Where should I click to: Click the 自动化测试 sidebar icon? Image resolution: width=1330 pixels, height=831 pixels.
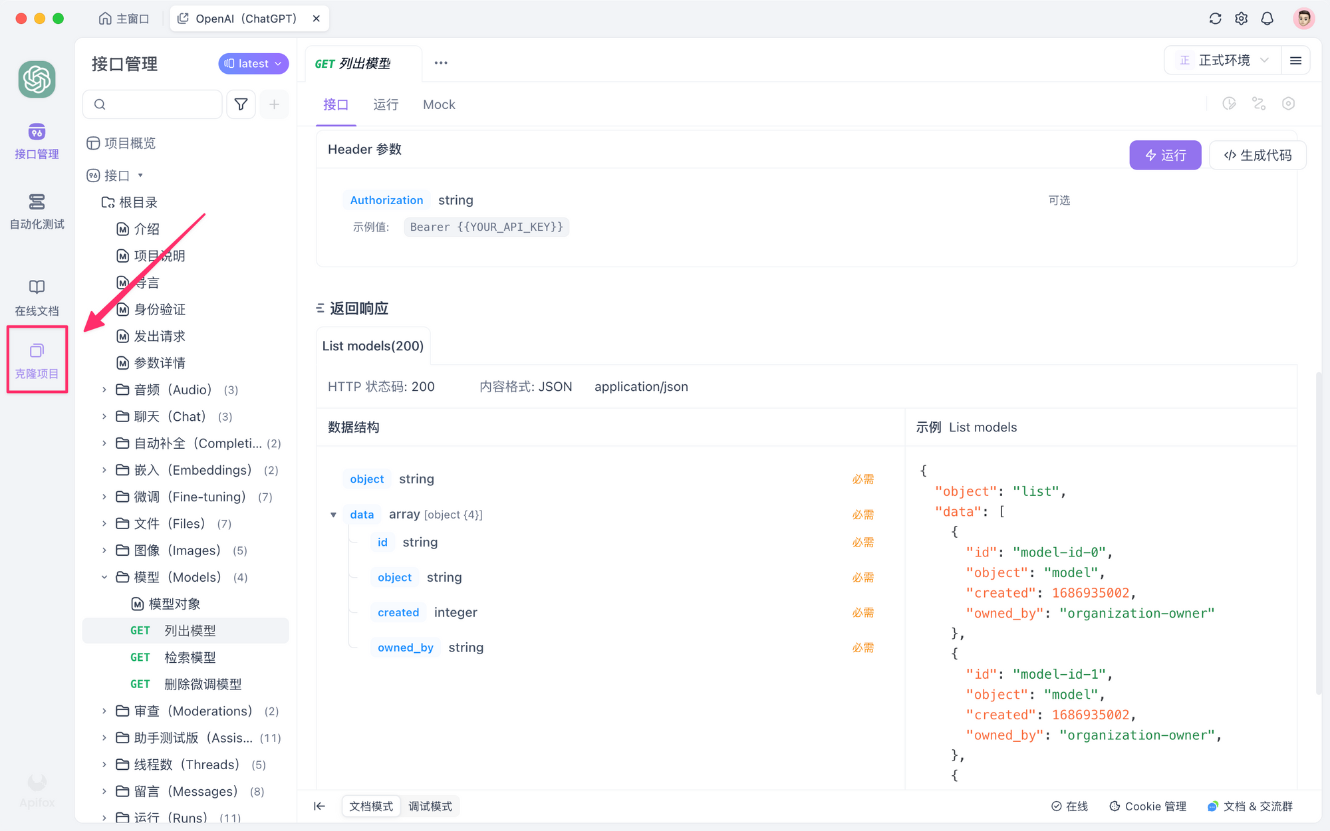point(37,209)
